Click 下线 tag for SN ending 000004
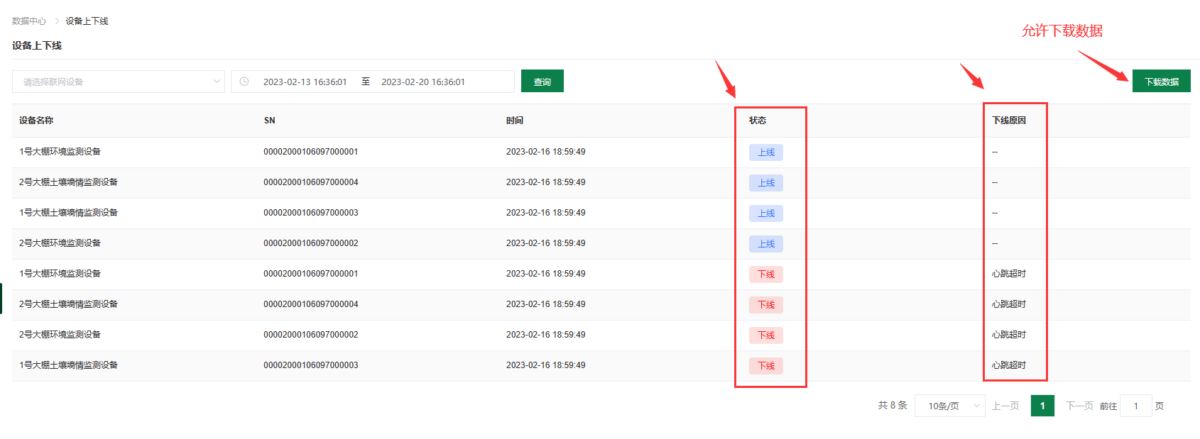Image resolution: width=1200 pixels, height=439 pixels. point(766,305)
